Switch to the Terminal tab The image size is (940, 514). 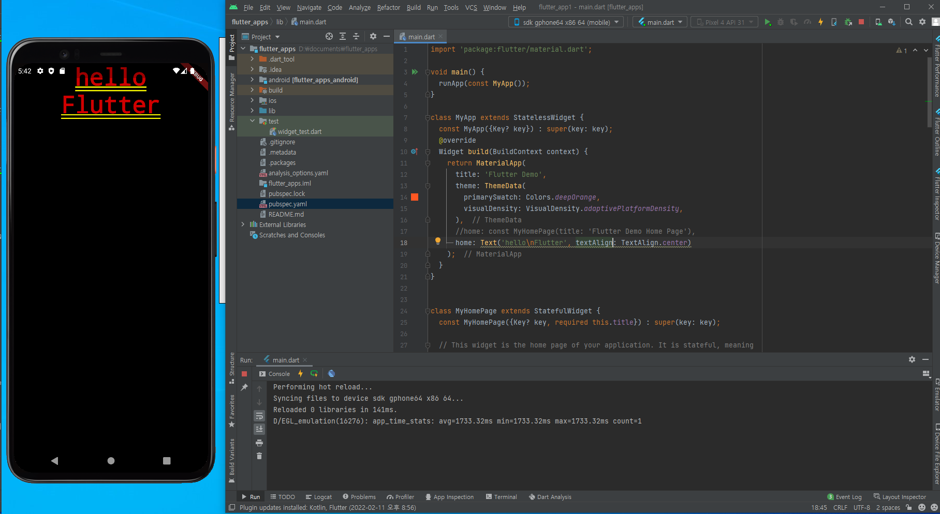pos(501,497)
